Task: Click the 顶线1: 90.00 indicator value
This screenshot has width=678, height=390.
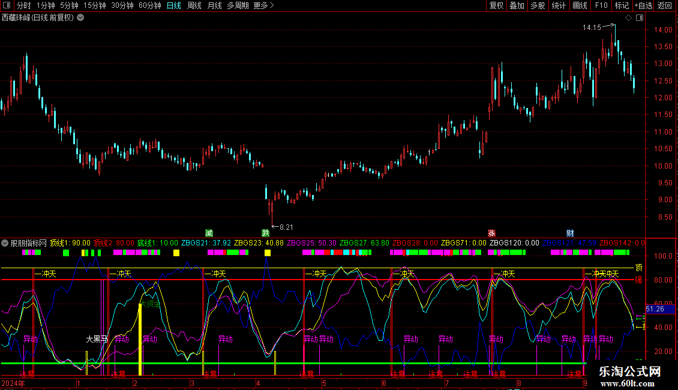Action: tap(70, 243)
